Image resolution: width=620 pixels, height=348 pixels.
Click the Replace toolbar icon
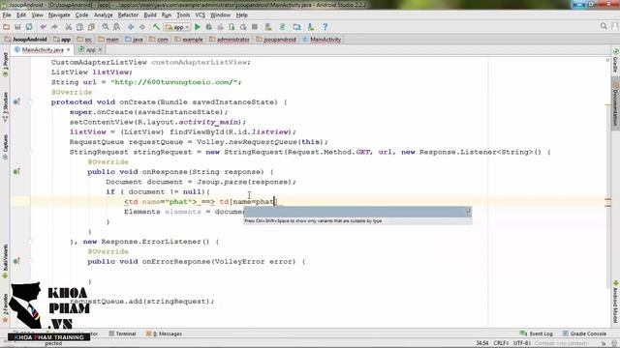coord(116,27)
